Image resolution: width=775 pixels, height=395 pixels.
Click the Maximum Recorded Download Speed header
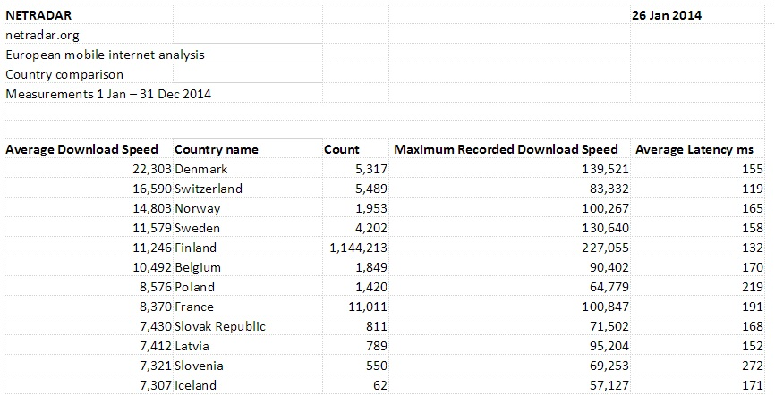click(x=506, y=149)
